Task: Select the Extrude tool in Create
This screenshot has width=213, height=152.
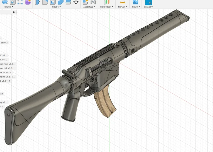Action: point(5,2)
